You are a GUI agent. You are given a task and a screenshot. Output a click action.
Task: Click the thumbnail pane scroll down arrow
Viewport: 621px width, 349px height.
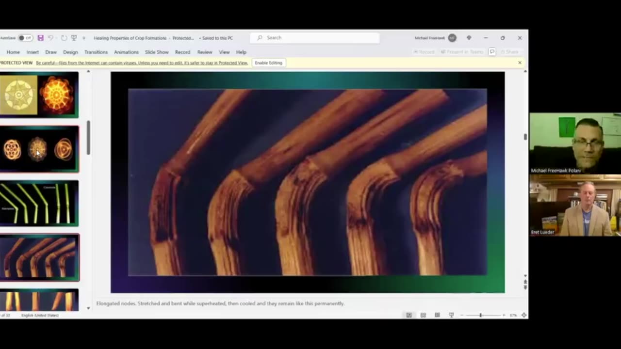tap(88, 308)
